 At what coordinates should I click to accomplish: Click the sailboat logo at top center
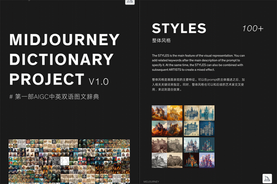(x=130, y=2)
